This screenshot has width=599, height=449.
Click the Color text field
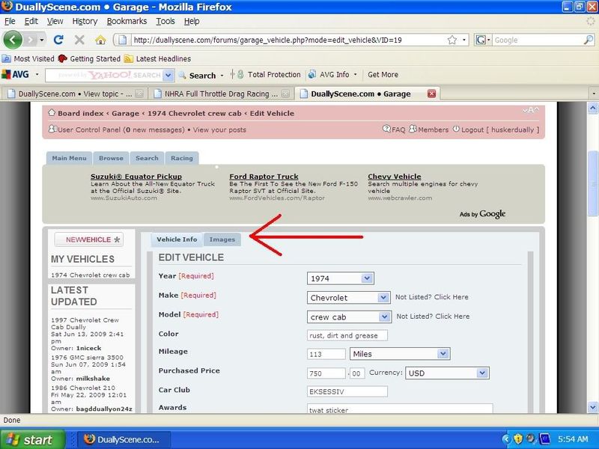point(347,335)
